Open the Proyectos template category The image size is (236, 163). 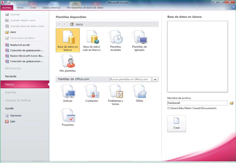coord(68,117)
